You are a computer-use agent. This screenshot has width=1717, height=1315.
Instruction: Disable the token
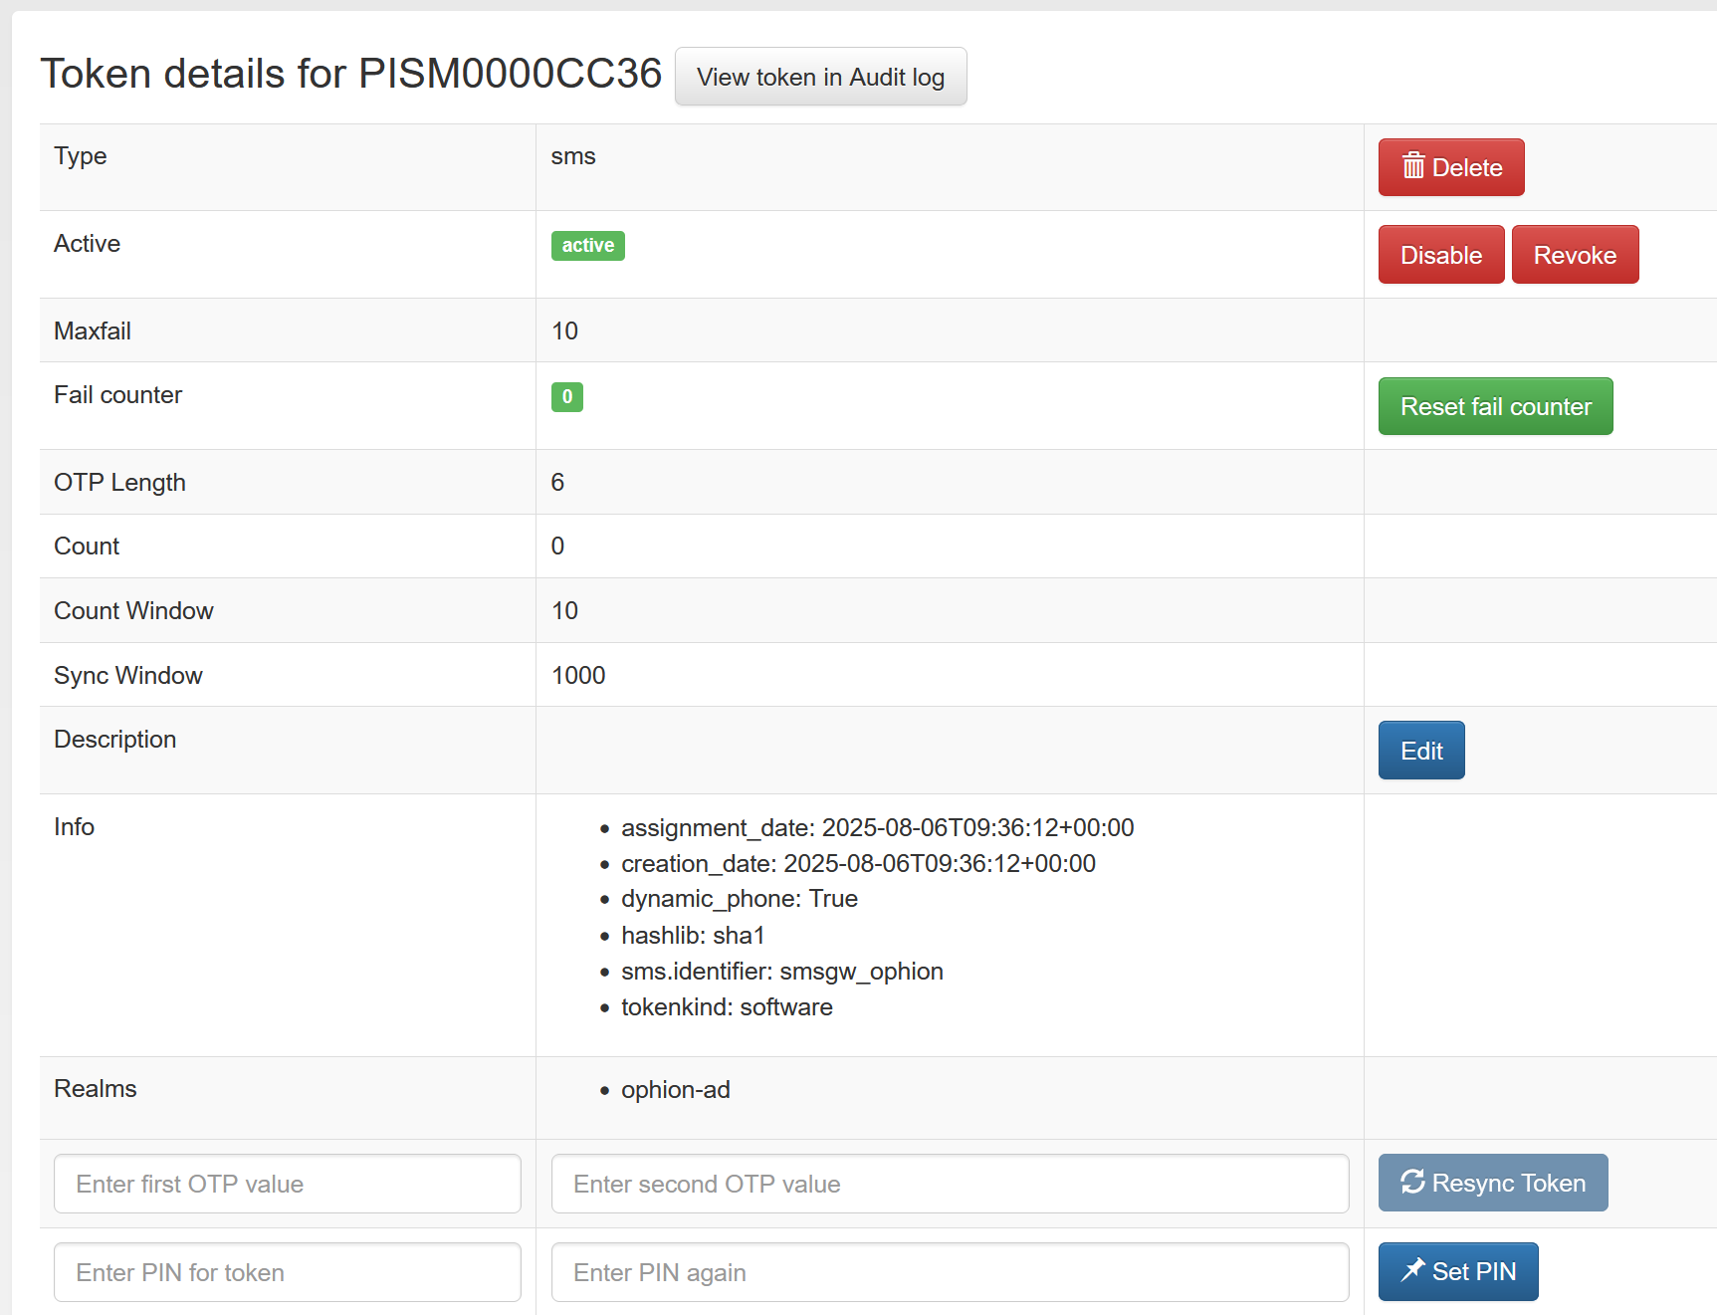1440,255
